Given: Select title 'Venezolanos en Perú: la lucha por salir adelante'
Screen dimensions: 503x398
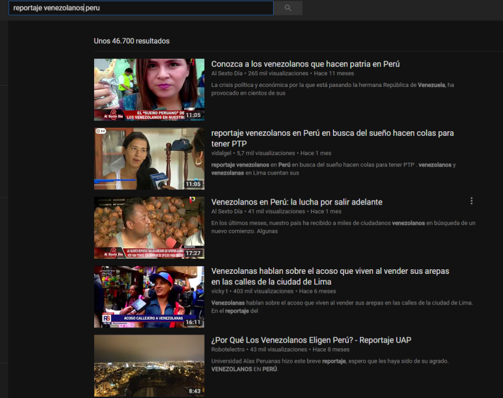Looking at the screenshot, I should [297, 202].
